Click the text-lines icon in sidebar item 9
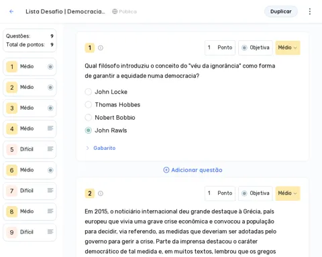 pos(50,232)
